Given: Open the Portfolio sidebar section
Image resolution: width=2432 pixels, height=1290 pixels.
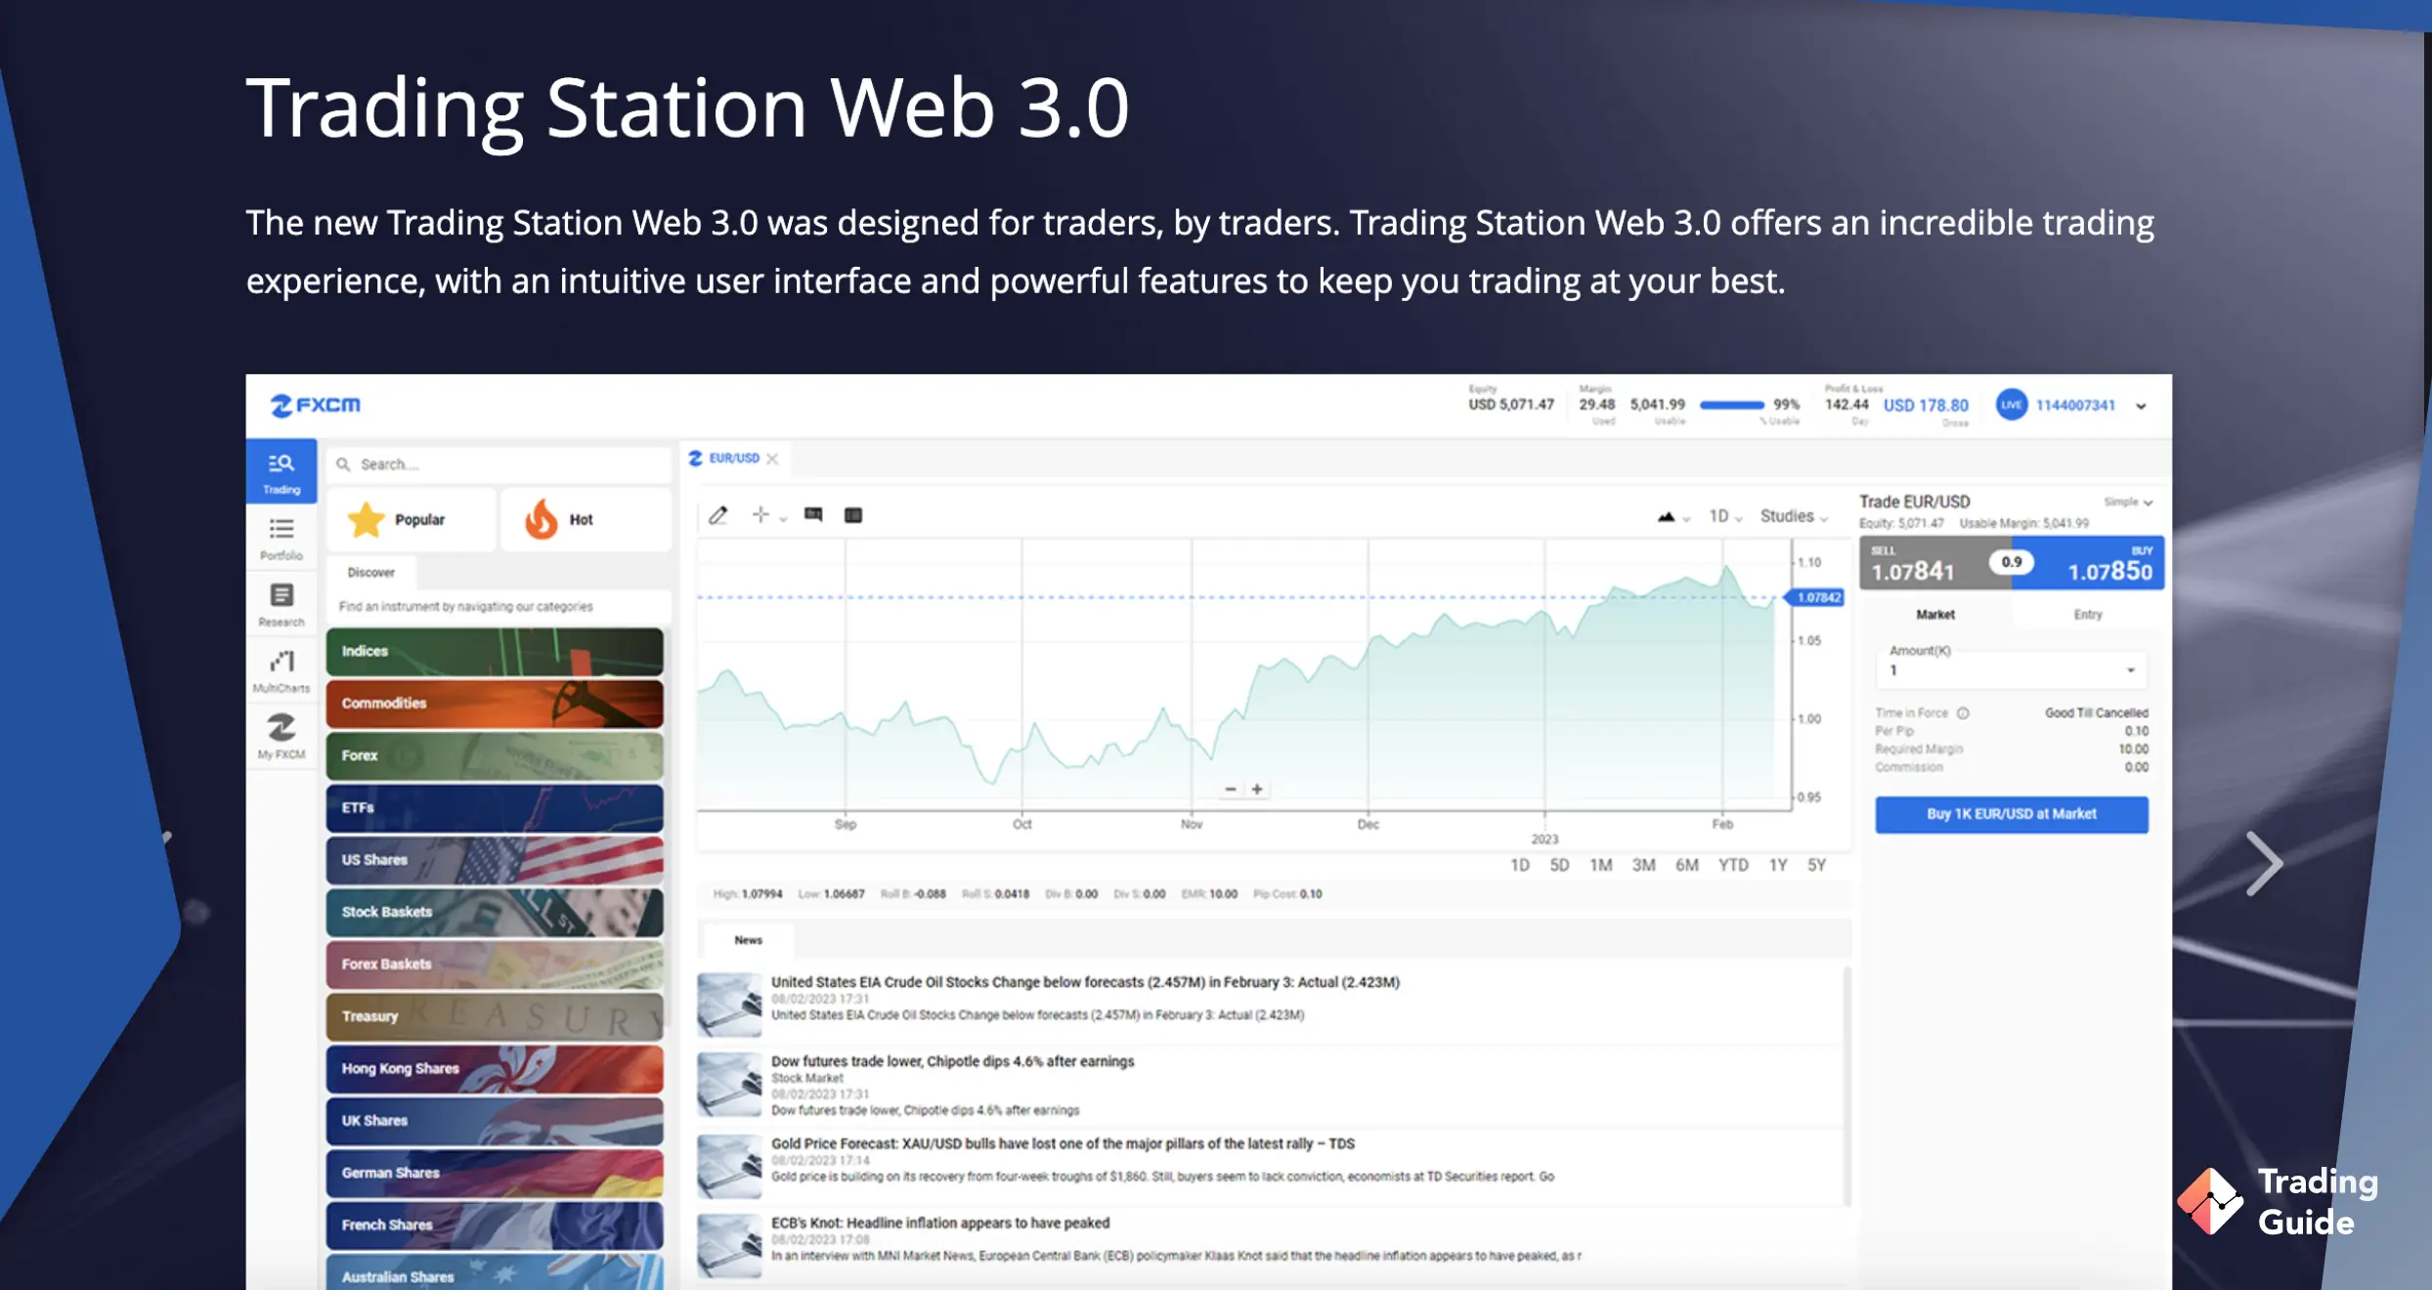Looking at the screenshot, I should point(282,538).
